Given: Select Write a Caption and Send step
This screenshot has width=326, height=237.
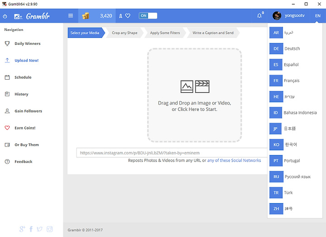Looking at the screenshot, I should click(x=213, y=33).
